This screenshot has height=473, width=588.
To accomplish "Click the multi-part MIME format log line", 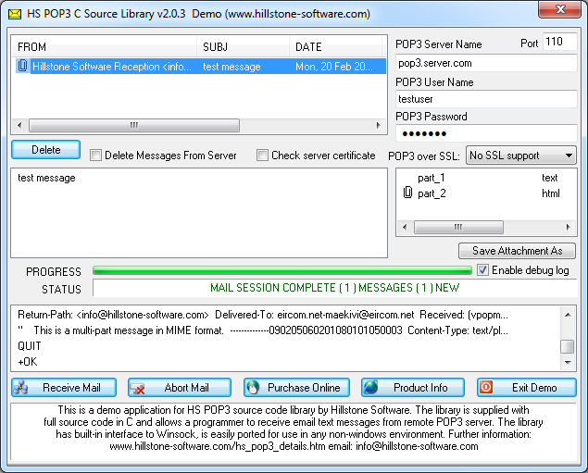I will click(263, 330).
